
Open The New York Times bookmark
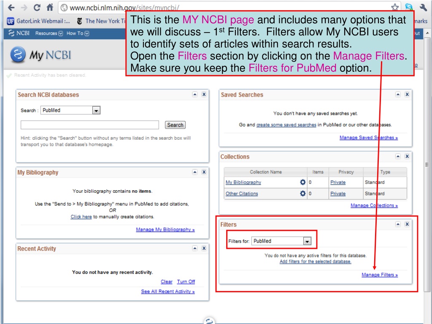pos(101,21)
